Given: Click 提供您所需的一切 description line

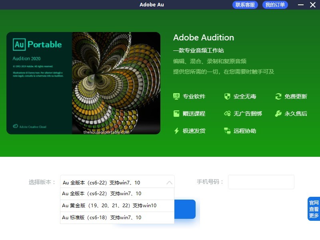Looking at the screenshot, I should pos(224,72).
